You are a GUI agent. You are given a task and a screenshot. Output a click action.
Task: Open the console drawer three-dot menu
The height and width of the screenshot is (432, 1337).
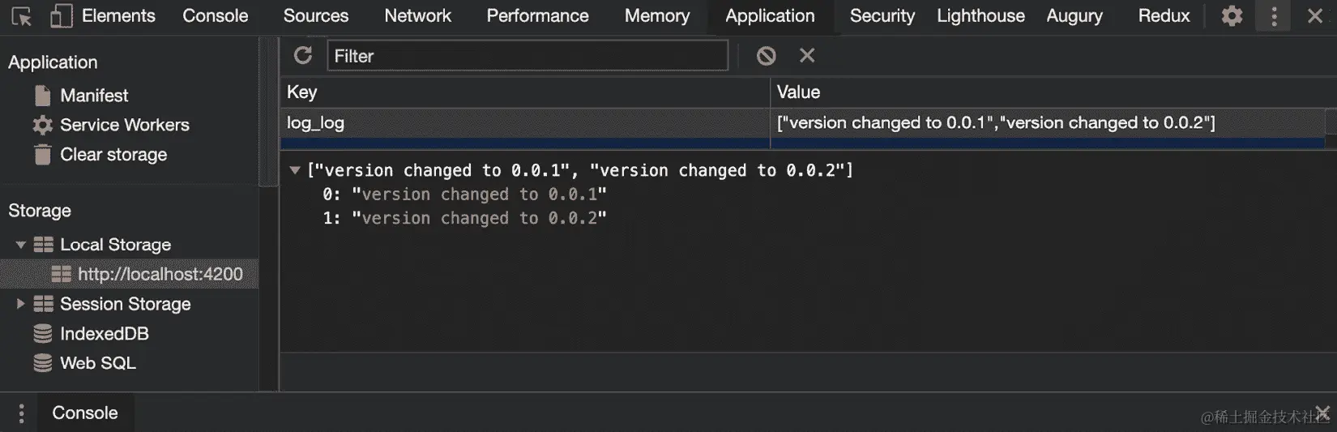pyautogui.click(x=21, y=413)
